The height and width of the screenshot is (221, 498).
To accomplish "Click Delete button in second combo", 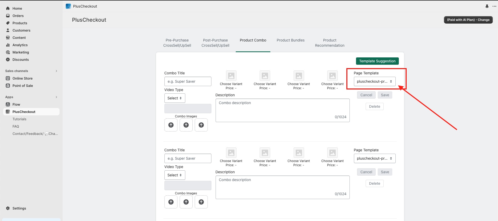I will [375, 183].
